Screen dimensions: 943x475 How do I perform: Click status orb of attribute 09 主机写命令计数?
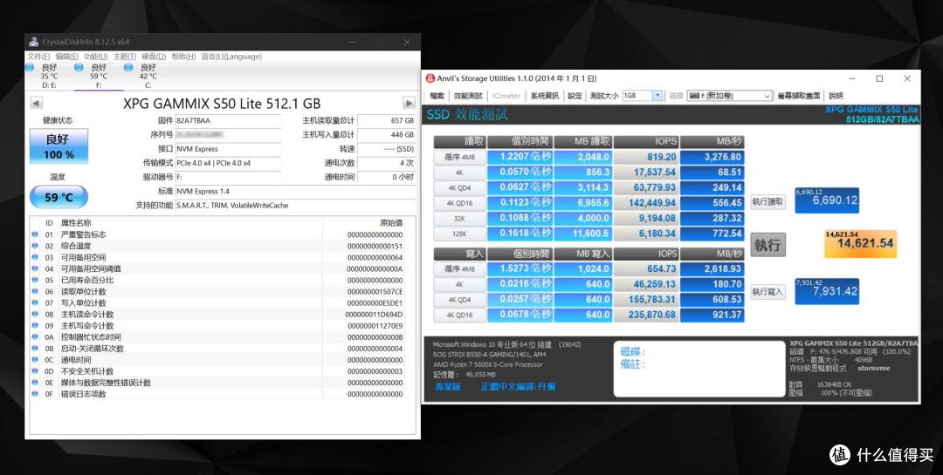point(35,326)
